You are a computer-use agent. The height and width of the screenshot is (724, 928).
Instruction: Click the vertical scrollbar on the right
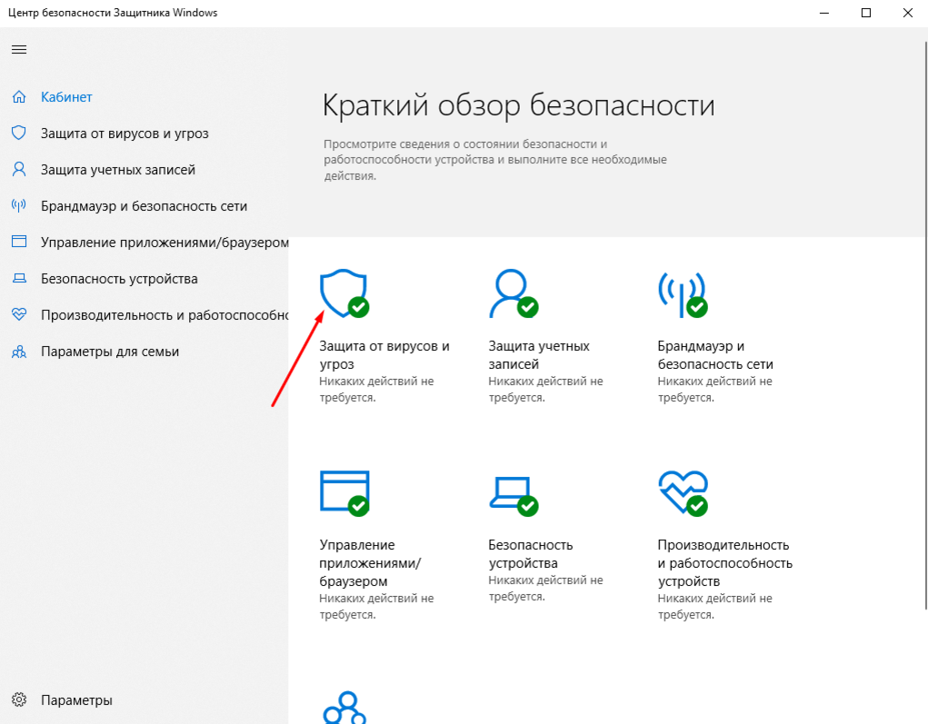[925, 325]
